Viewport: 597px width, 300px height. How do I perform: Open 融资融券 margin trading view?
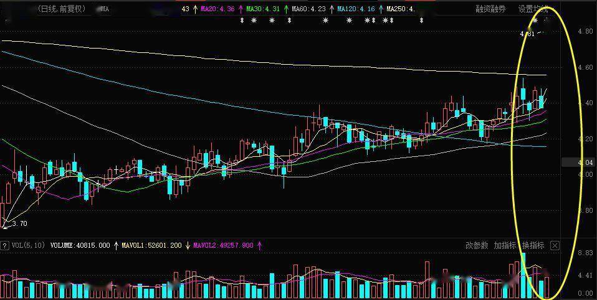[x=491, y=9]
